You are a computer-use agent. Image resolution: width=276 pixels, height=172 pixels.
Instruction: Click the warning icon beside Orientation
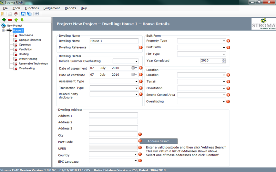[x=228, y=88]
